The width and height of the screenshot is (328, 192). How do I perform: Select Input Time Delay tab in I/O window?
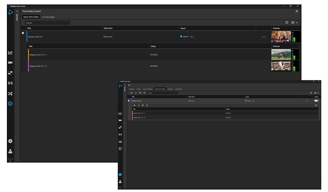pyautogui.click(x=160, y=89)
